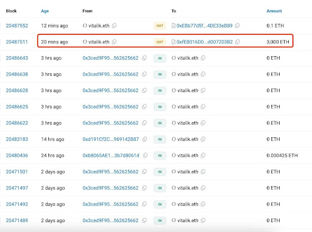Open block 20480436

[17, 156]
